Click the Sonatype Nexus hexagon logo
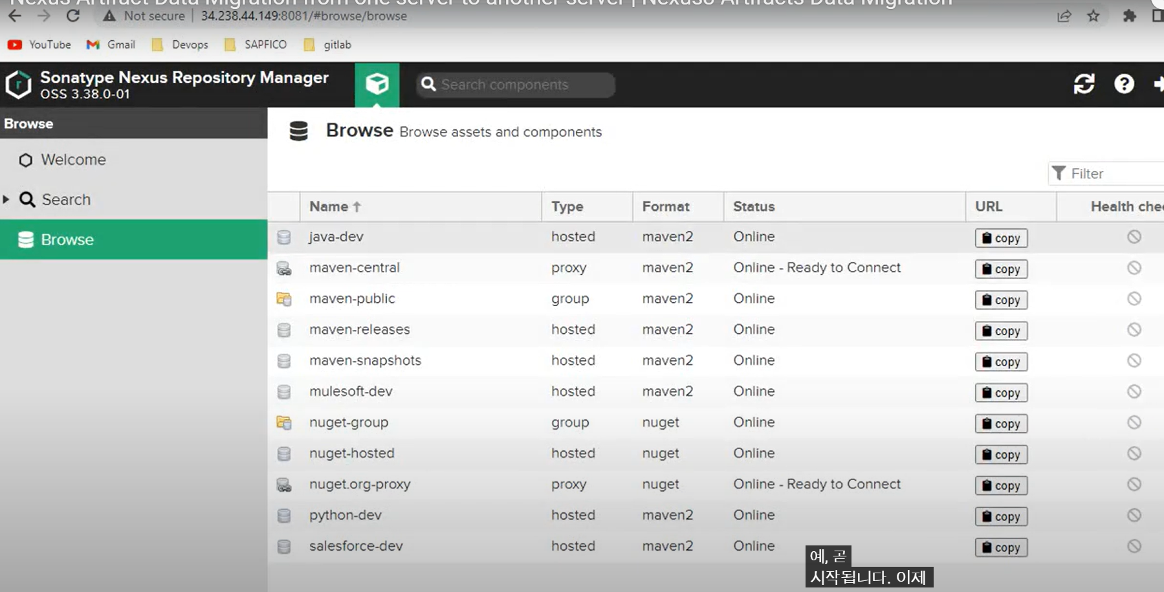The image size is (1164, 592). click(x=18, y=85)
